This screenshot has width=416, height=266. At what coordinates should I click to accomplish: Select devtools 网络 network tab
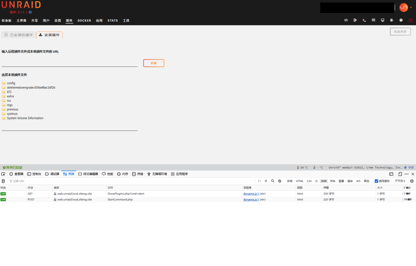[x=69, y=174]
